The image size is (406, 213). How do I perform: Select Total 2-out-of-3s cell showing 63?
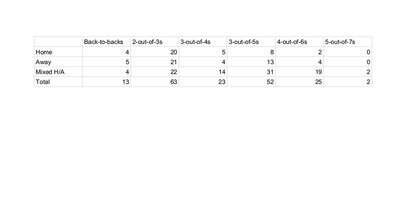pos(174,82)
